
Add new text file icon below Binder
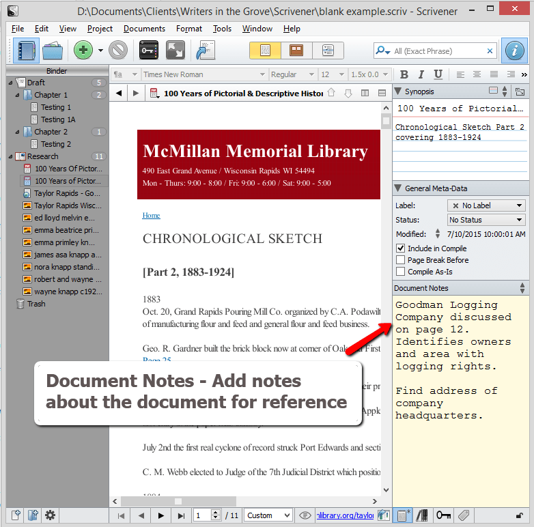tap(16, 515)
